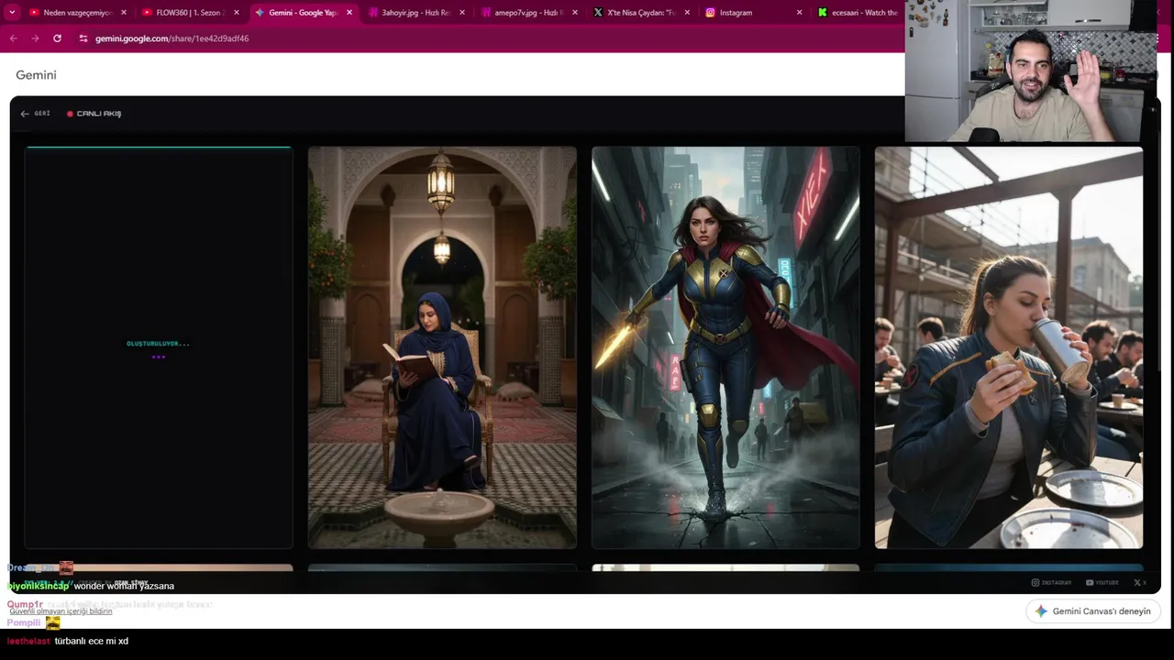Click the webcam overlay of the streamer

(x=1031, y=71)
